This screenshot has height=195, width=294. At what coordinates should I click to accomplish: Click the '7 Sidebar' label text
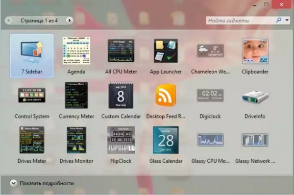[x=32, y=72]
